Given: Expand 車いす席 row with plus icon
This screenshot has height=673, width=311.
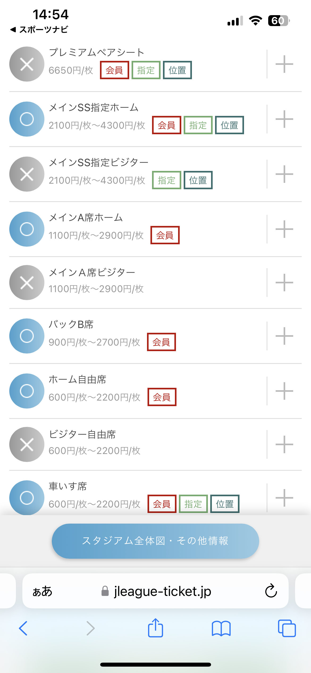Looking at the screenshot, I should pyautogui.click(x=284, y=498).
